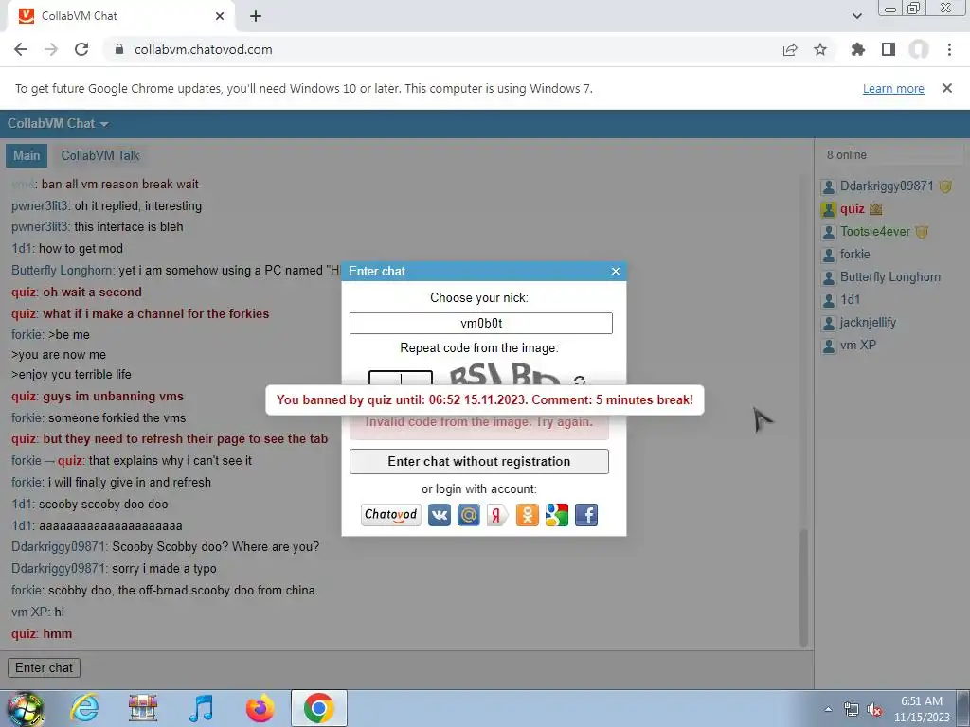Open Firefox from the taskbar

point(260,708)
